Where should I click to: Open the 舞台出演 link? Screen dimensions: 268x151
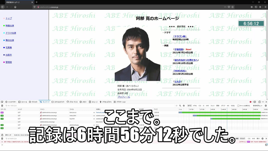click(x=10, y=40)
